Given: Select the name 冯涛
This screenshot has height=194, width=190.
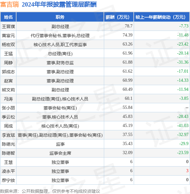Looking at the screenshot, I should coord(8,99).
